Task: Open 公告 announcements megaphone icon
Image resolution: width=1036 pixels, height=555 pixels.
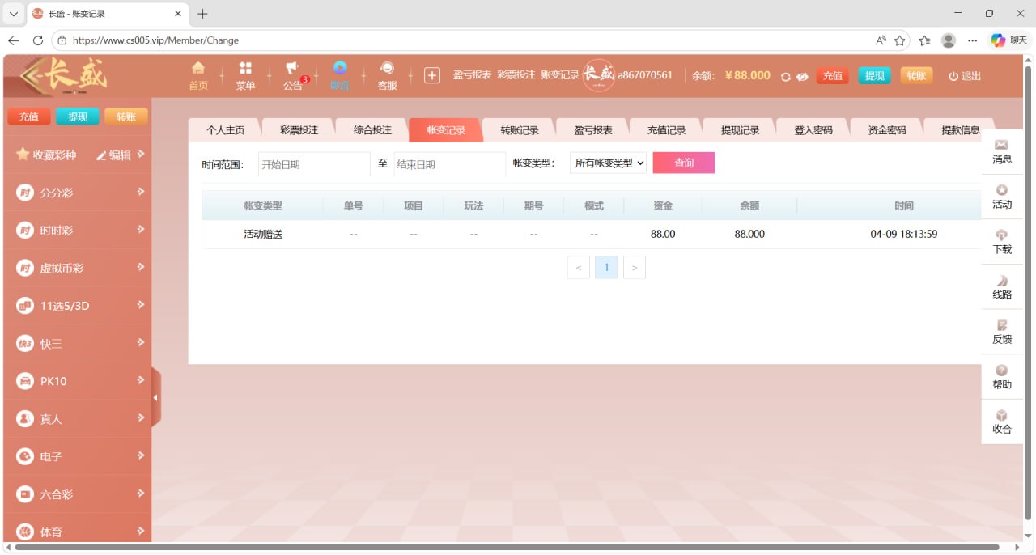Action: point(292,69)
